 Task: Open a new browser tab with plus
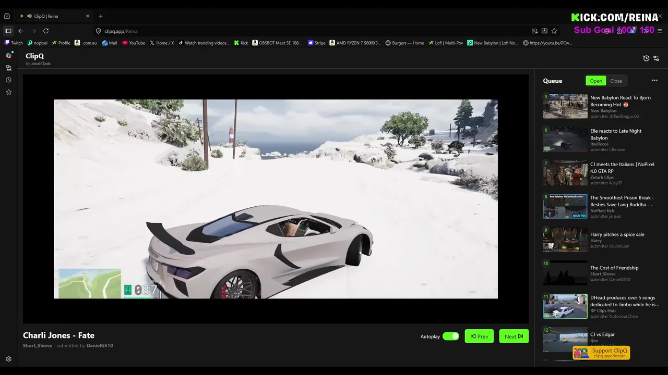[x=101, y=16]
